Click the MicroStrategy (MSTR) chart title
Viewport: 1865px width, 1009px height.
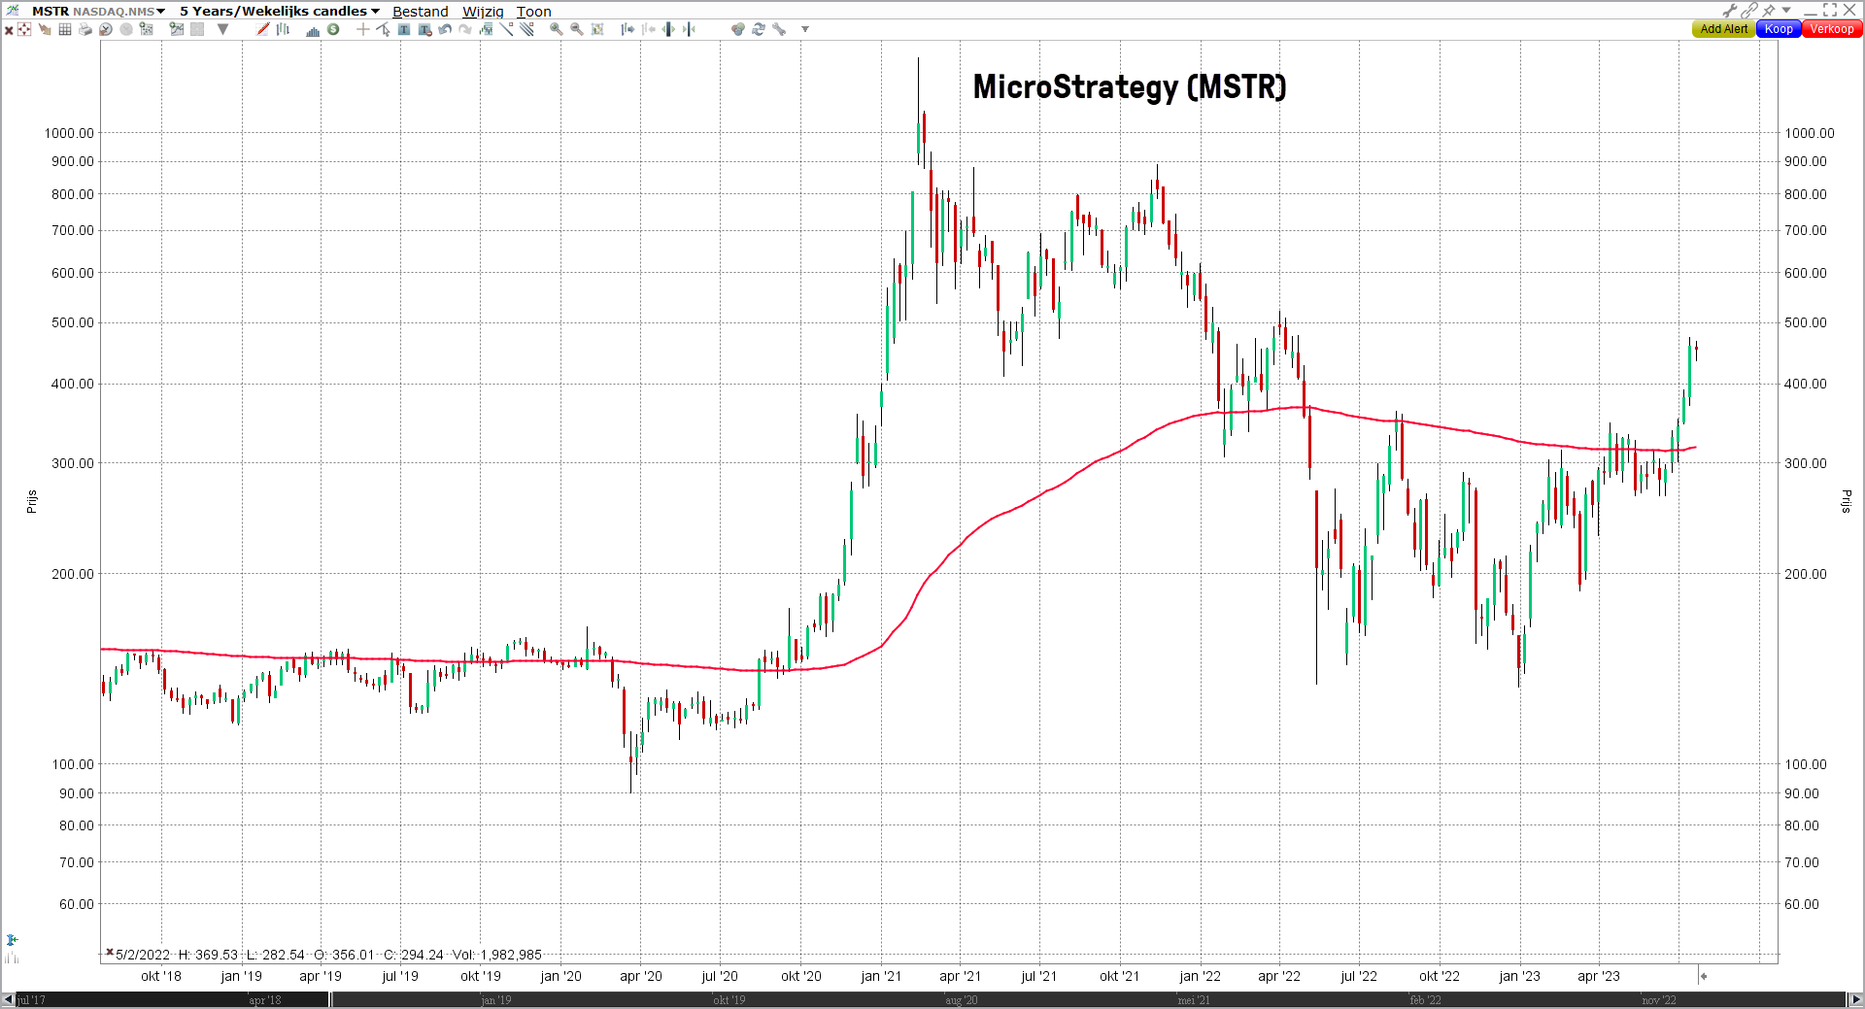click(1130, 86)
